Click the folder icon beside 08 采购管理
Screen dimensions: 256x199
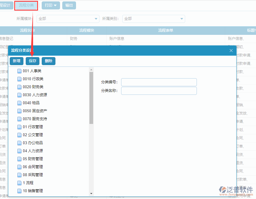[x=19, y=175]
